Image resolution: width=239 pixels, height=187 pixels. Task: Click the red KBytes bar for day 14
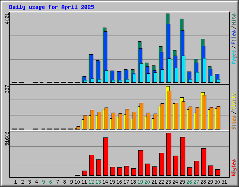pyautogui.click(x=105, y=157)
